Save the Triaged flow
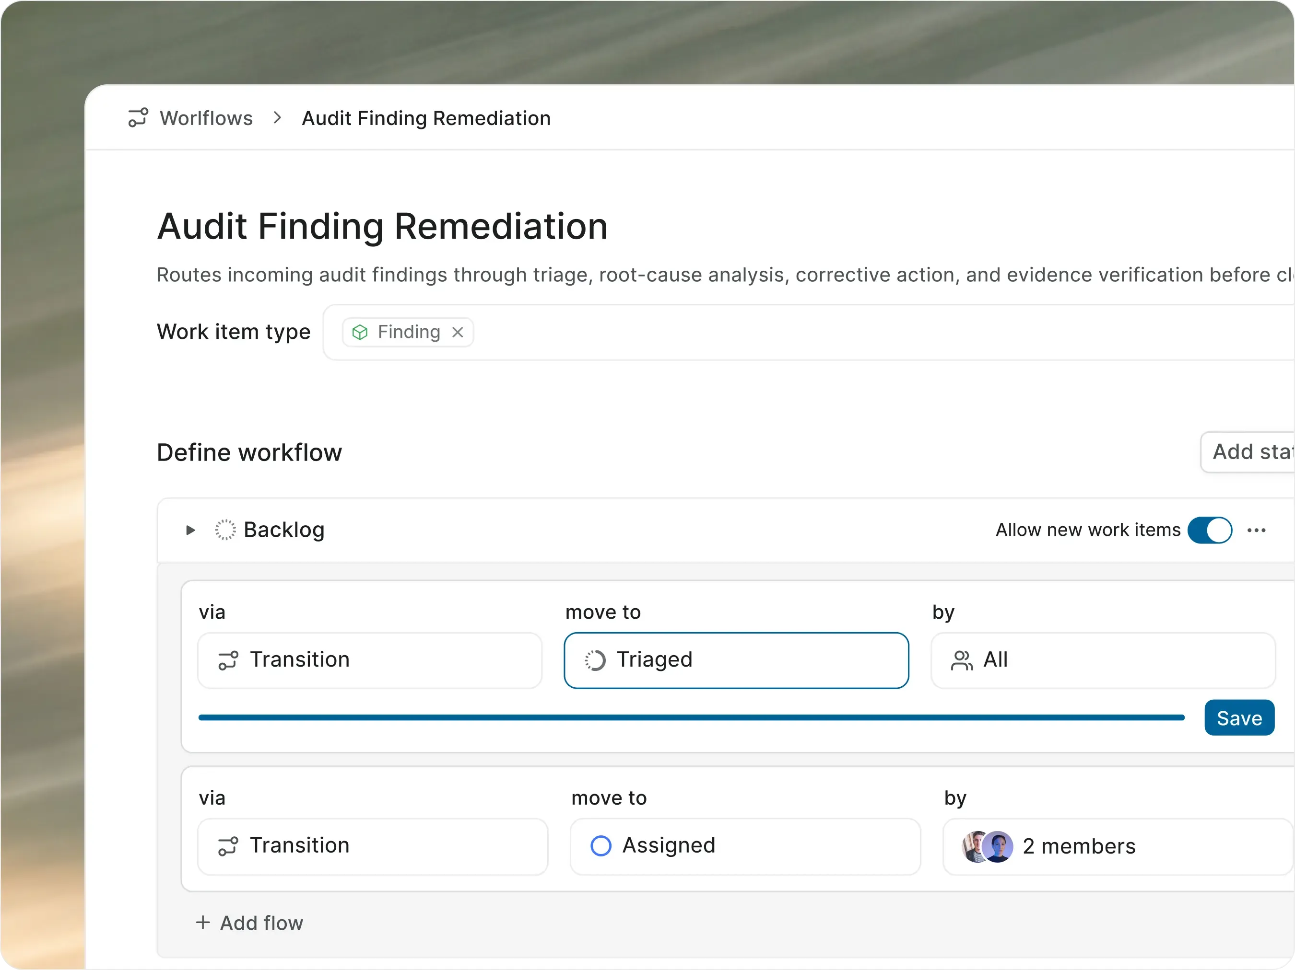This screenshot has height=970, width=1295. click(x=1239, y=718)
